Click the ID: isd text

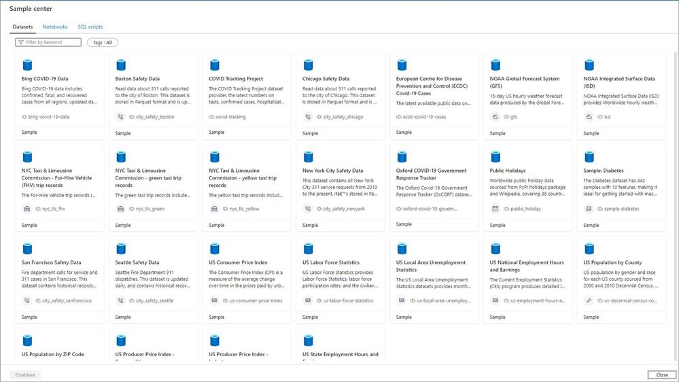pos(604,117)
